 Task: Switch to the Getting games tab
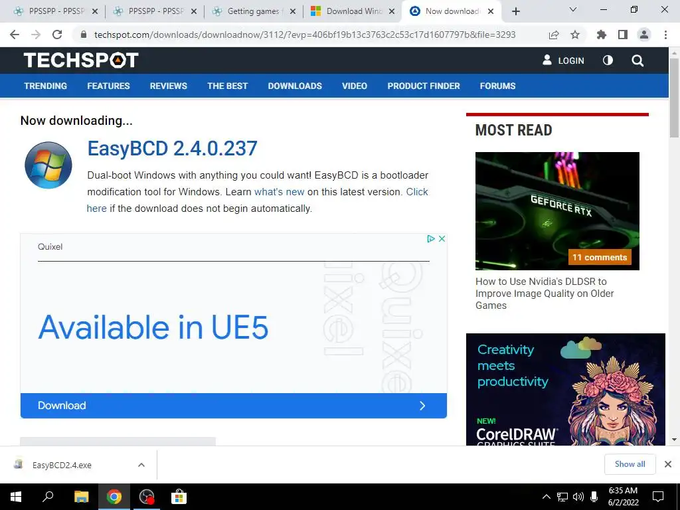254,11
